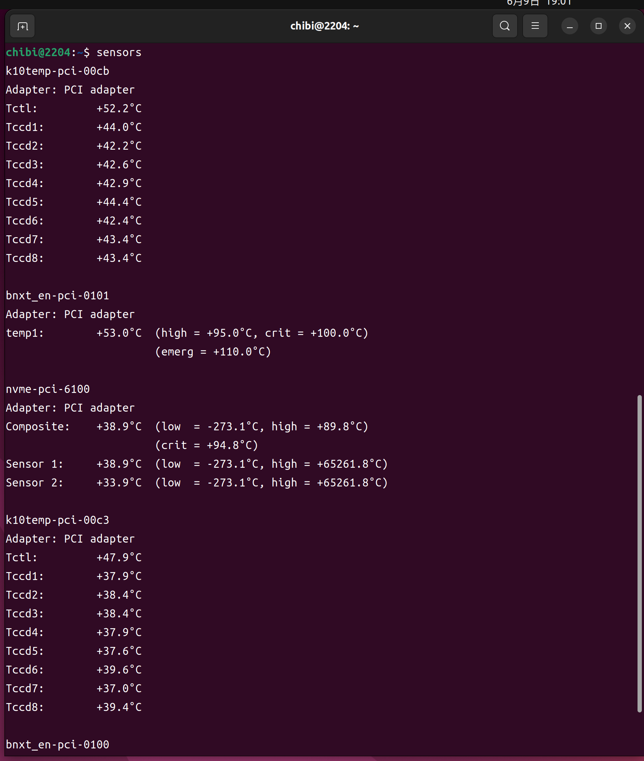Close the chibi@2204 terminal window

(x=627, y=26)
